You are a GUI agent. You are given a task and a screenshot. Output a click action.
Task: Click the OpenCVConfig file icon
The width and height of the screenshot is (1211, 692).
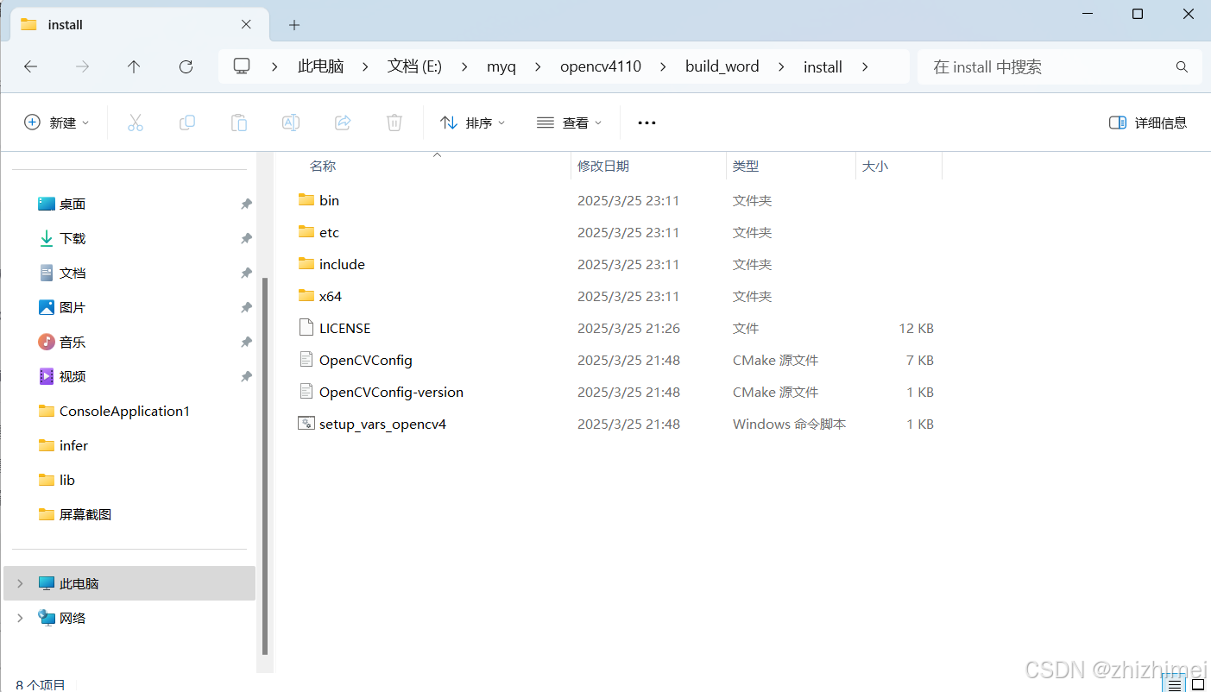306,359
